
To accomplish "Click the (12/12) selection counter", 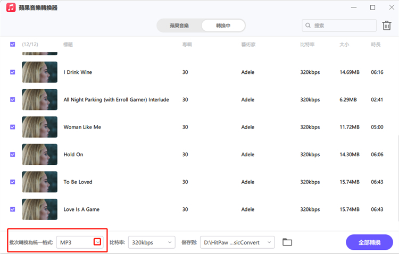I will tap(30, 45).
